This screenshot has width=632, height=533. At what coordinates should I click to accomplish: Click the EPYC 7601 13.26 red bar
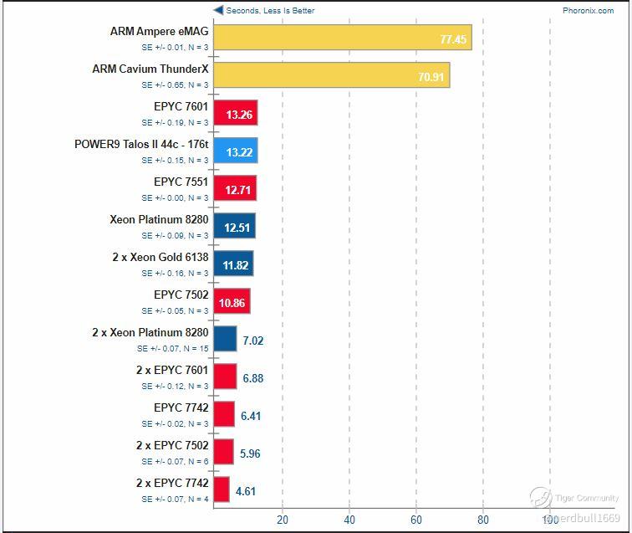[236, 113]
